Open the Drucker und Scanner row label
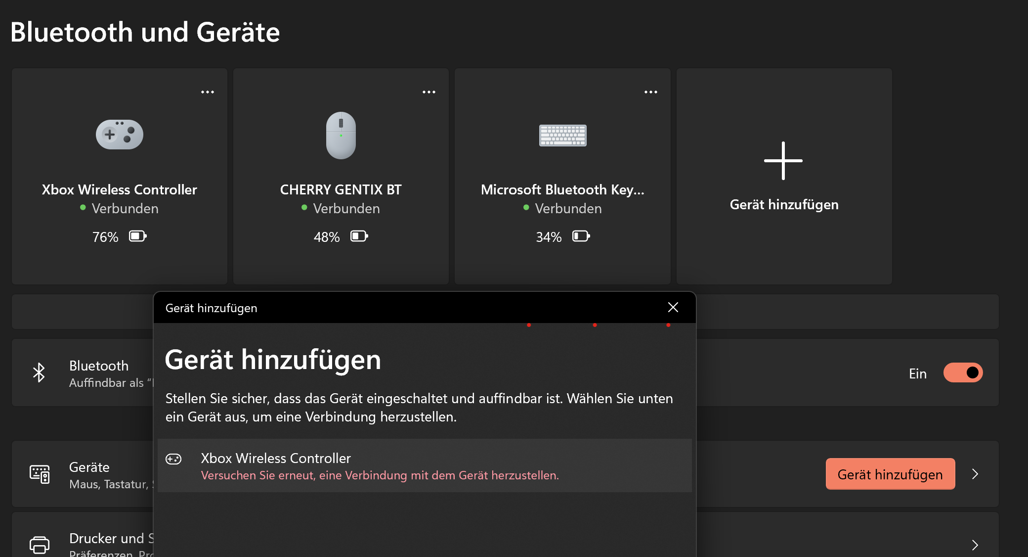 (x=111, y=538)
